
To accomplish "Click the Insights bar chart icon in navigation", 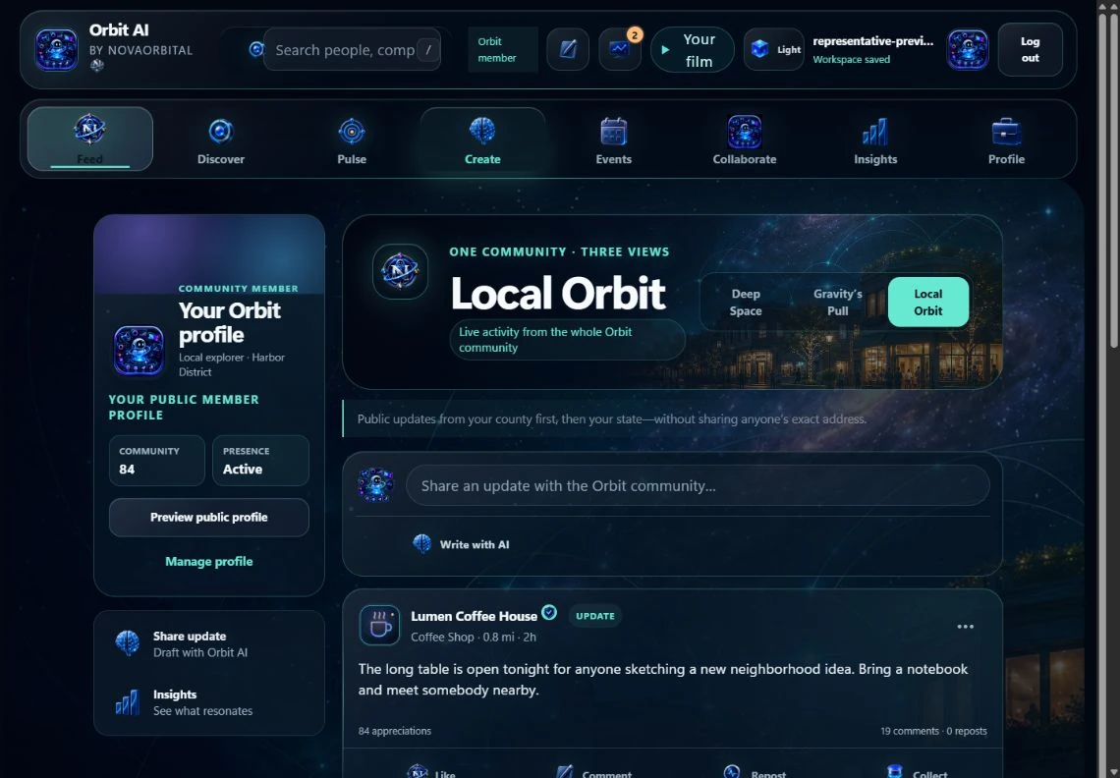I will coord(875,132).
